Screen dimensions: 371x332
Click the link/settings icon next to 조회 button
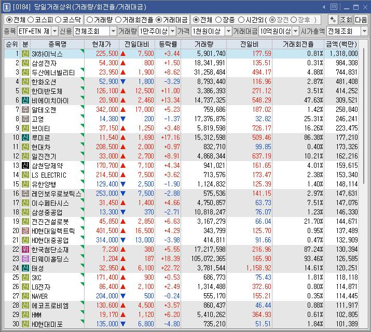pyautogui.click(x=333, y=20)
